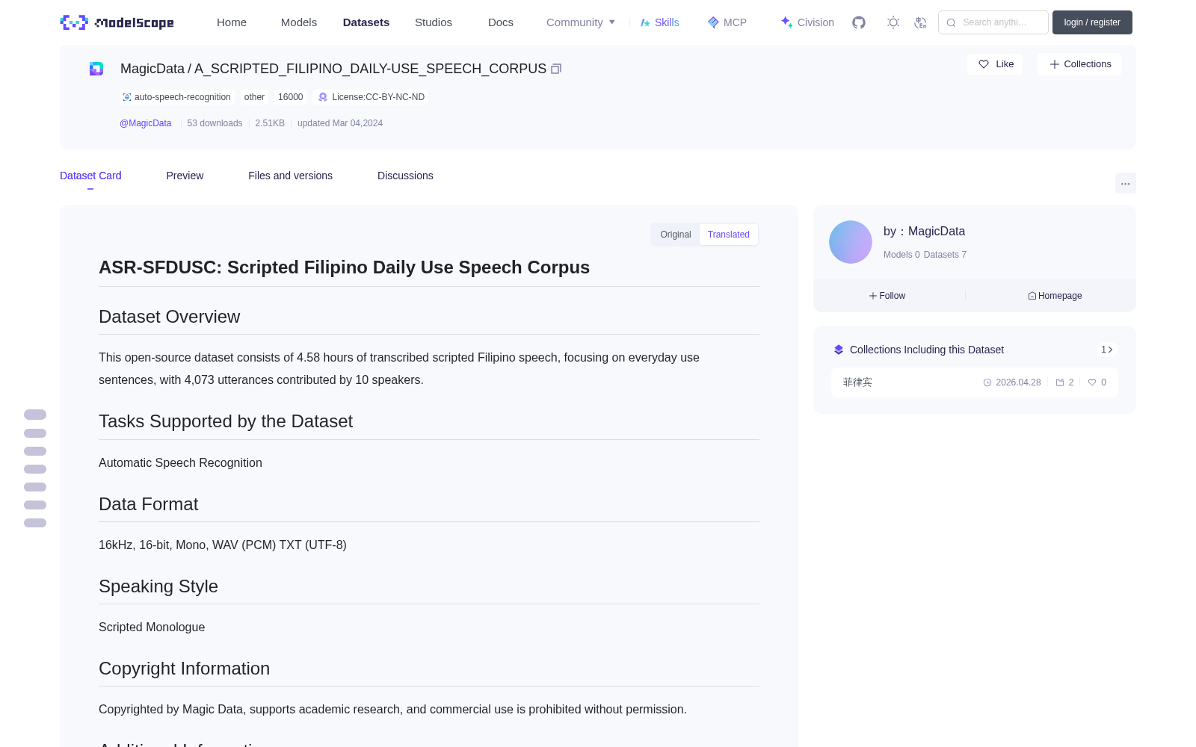The height and width of the screenshot is (747, 1196).
Task: Open Studios in the top navigation
Action: coord(434,22)
